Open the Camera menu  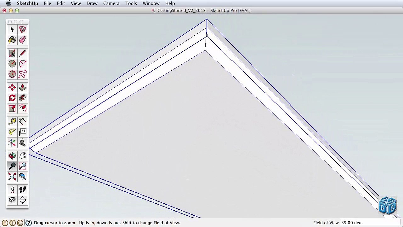pyautogui.click(x=111, y=3)
